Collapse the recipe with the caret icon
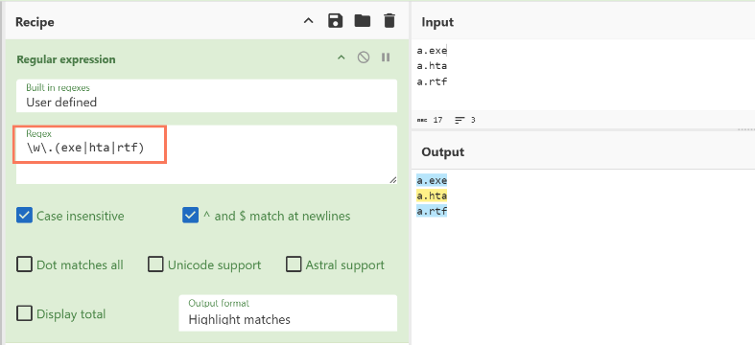The image size is (755, 345). (308, 21)
